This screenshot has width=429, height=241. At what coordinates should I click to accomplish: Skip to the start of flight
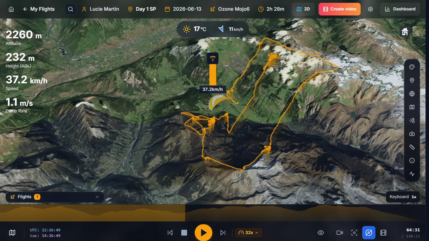point(170,233)
